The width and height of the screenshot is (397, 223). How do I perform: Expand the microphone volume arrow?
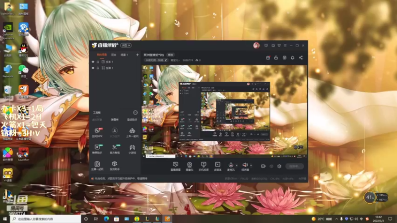pos(237,166)
